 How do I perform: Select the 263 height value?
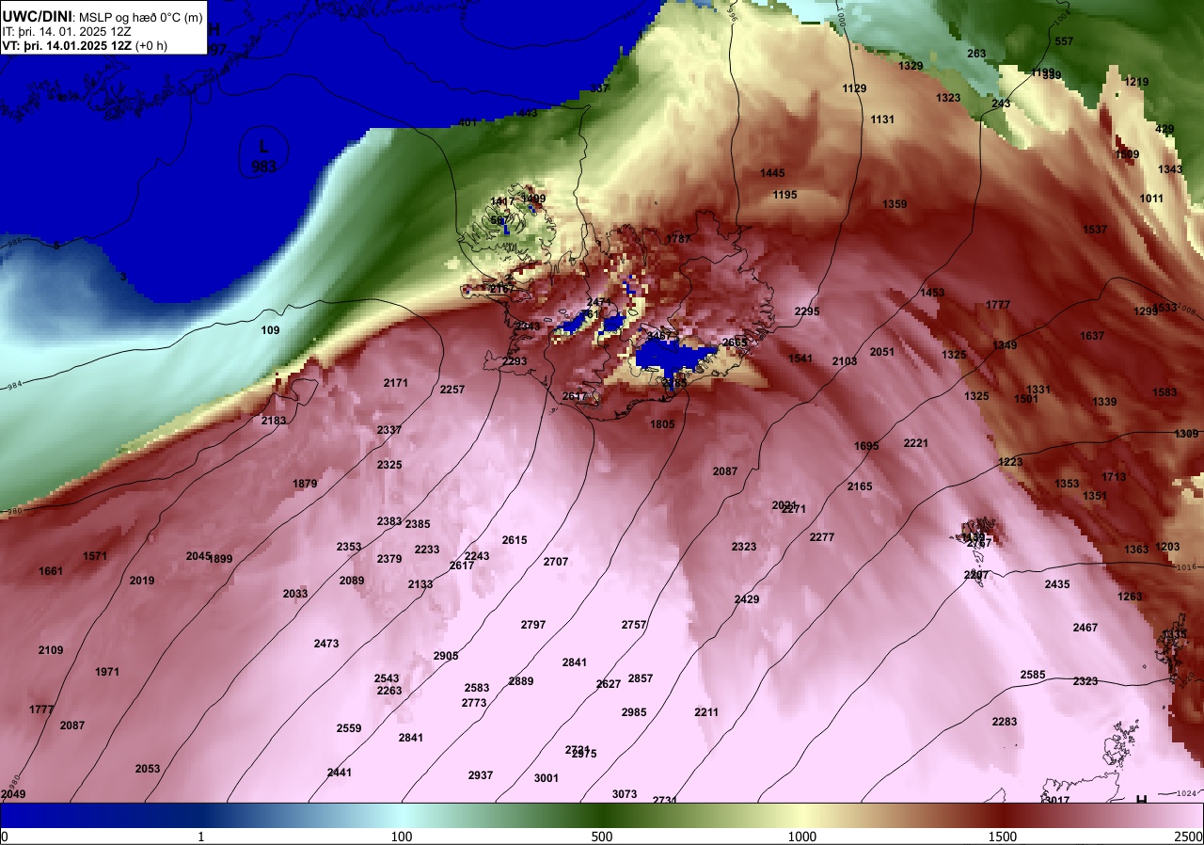[976, 54]
